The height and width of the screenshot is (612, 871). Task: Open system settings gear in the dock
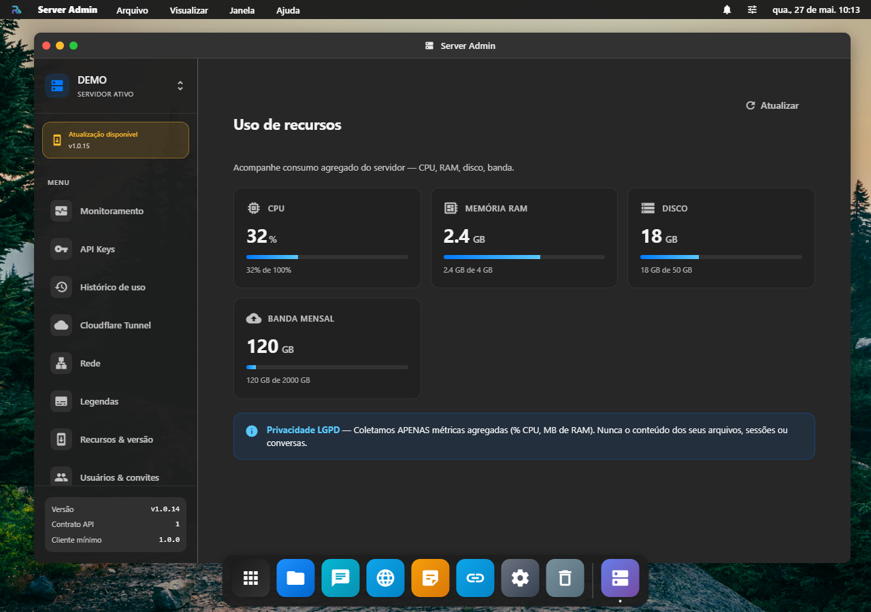[x=520, y=578]
